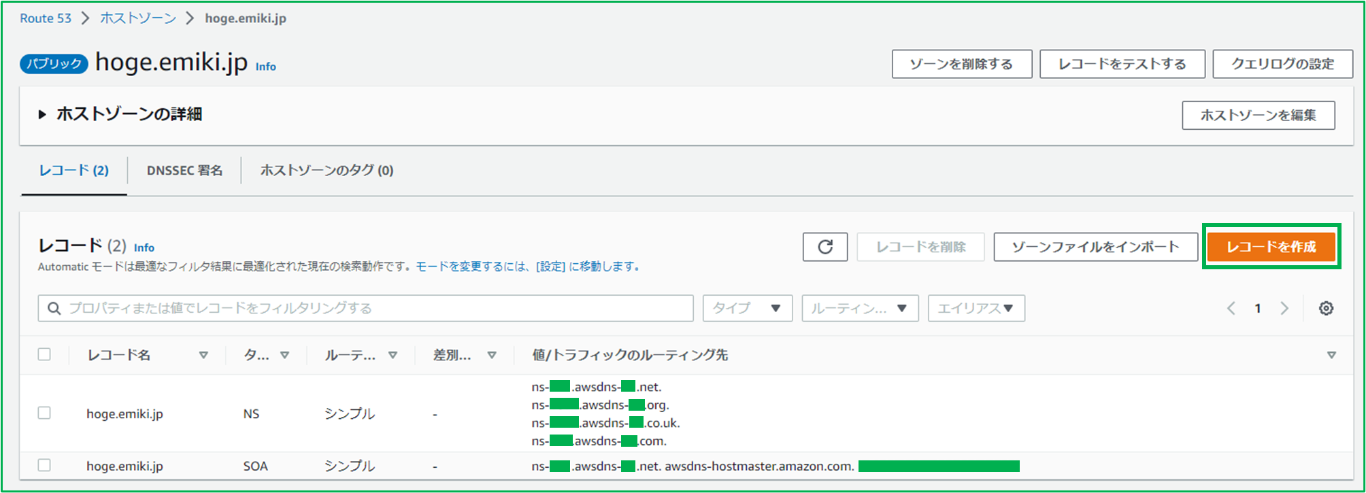Screen dimensions: 1366x493
Task: Switch to レコード (2) tab
Action: [73, 171]
